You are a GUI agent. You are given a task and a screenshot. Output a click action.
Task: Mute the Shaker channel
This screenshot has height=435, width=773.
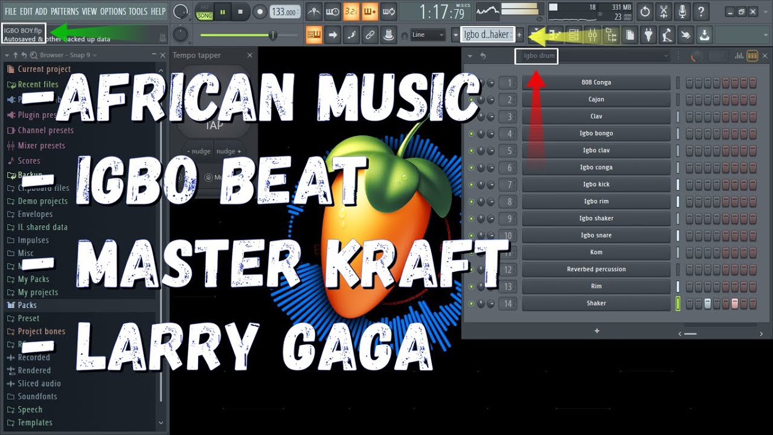coord(471,303)
